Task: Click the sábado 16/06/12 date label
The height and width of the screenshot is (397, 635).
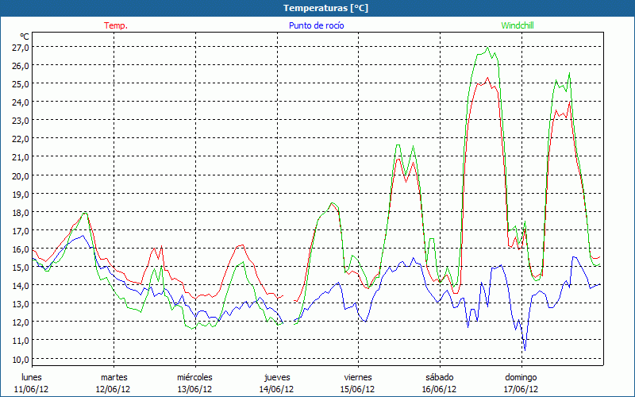Action: click(440, 383)
